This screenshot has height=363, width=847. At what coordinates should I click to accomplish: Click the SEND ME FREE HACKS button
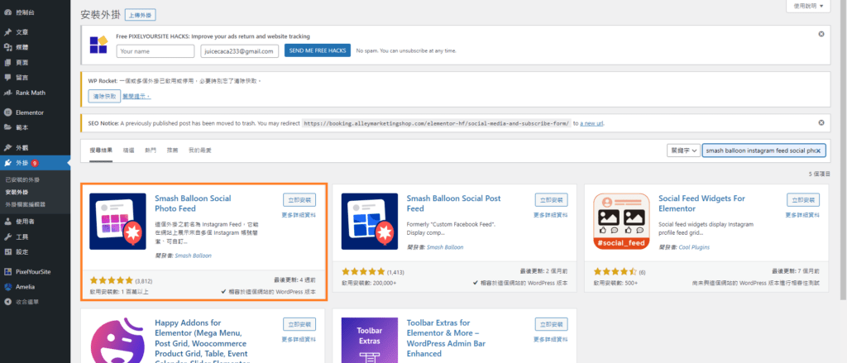317,50
